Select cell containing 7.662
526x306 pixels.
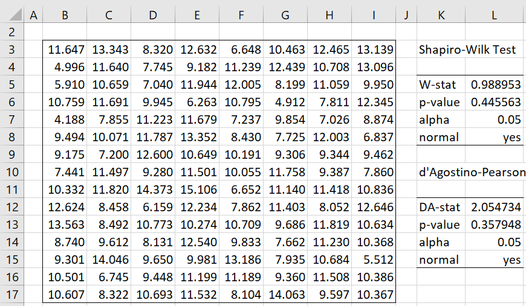tap(285, 242)
